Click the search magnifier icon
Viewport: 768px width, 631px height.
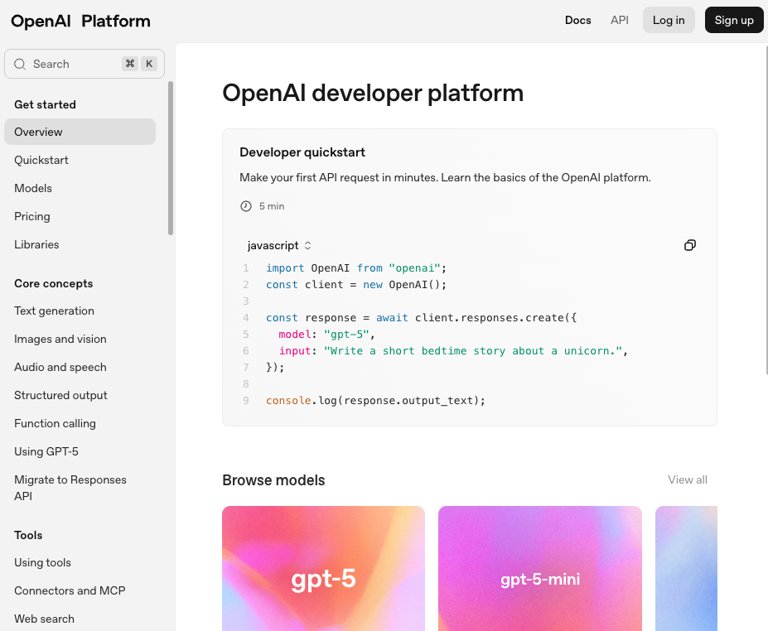coord(20,64)
